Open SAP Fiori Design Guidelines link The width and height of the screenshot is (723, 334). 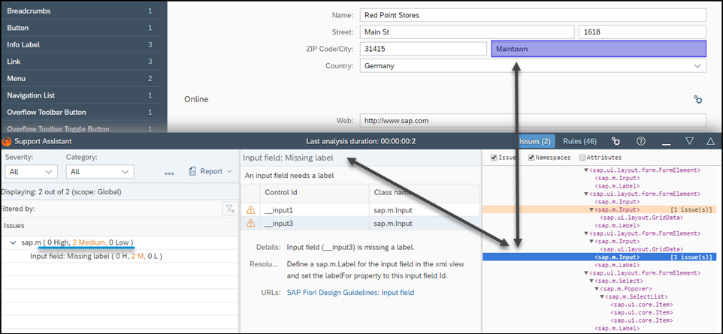[x=350, y=292]
